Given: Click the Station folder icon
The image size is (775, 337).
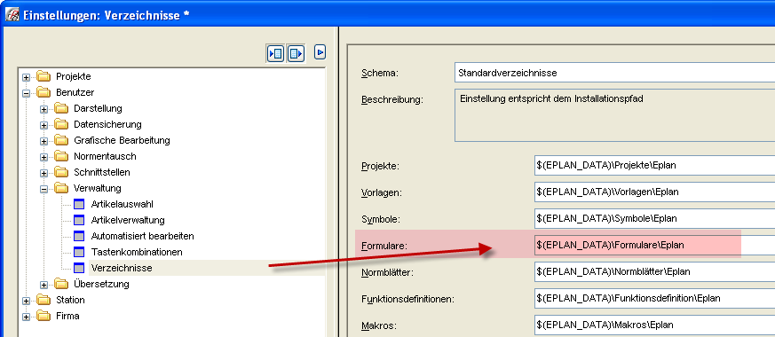Looking at the screenshot, I should pos(43,300).
